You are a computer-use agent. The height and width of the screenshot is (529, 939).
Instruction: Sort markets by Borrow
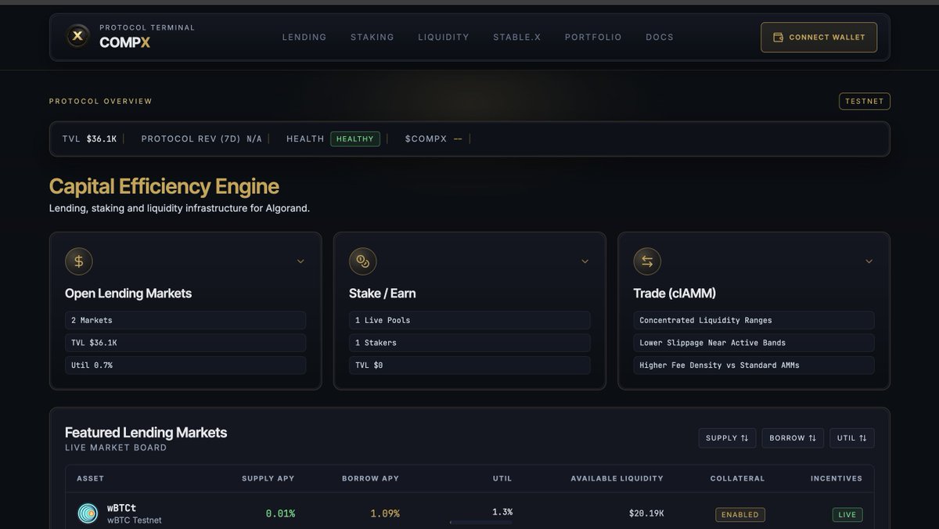click(x=793, y=438)
